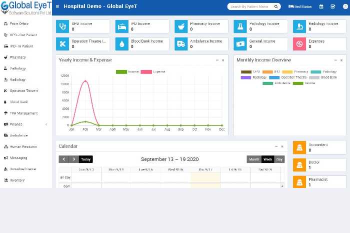This screenshot has height=233, width=350.
Task: Click the Bed Status link
Action: tap(300, 6)
